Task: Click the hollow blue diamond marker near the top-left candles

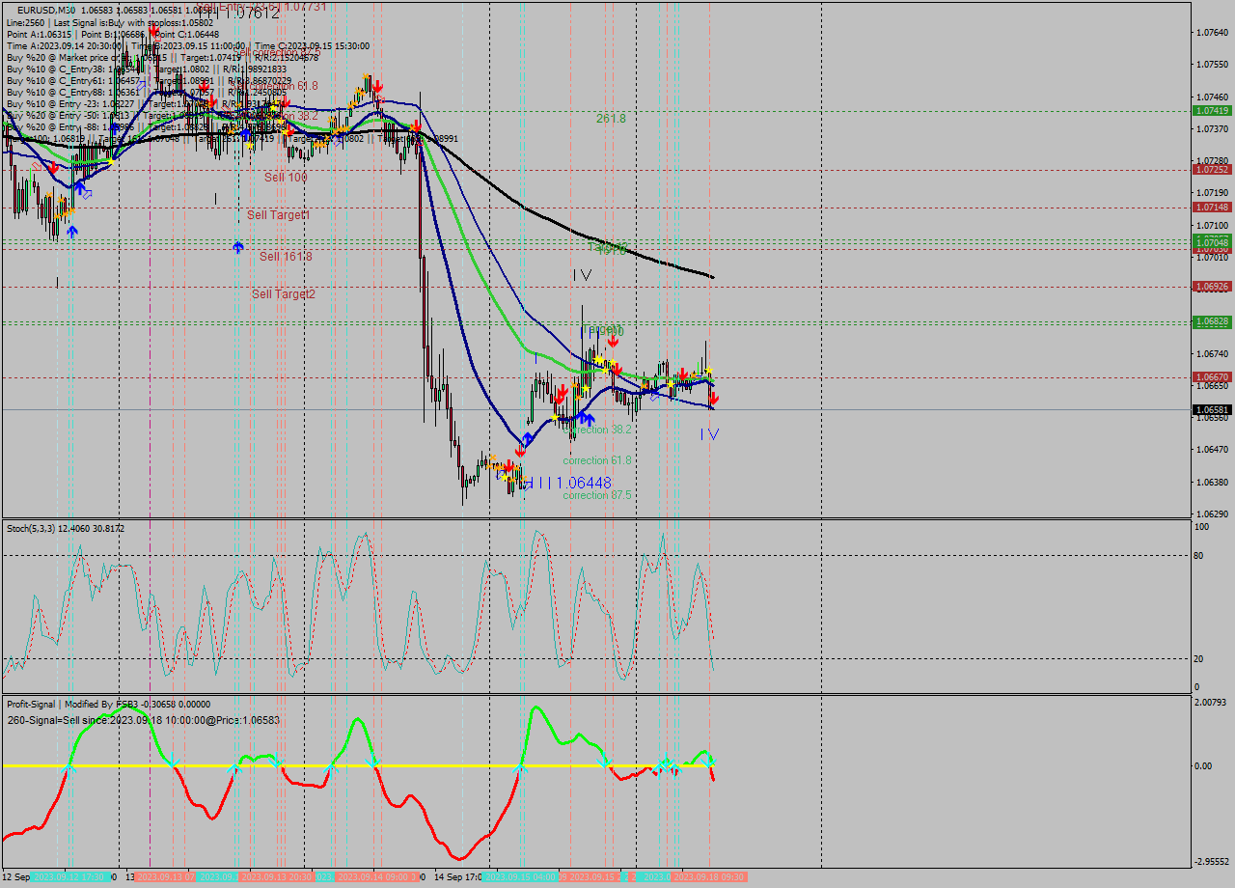Action: click(x=87, y=195)
